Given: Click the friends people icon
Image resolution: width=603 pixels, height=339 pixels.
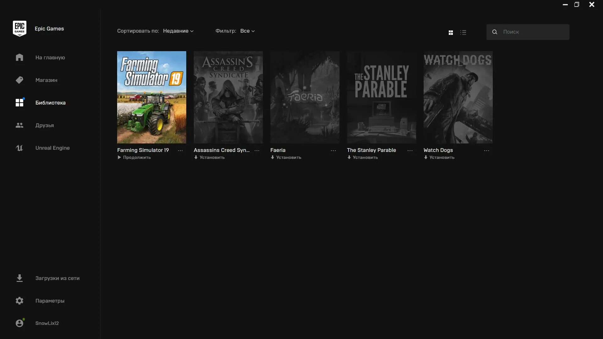Looking at the screenshot, I should coord(19,125).
